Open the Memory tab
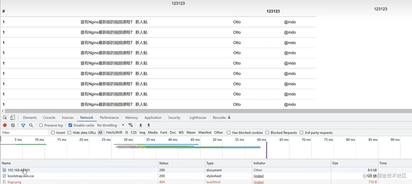 click(131, 118)
